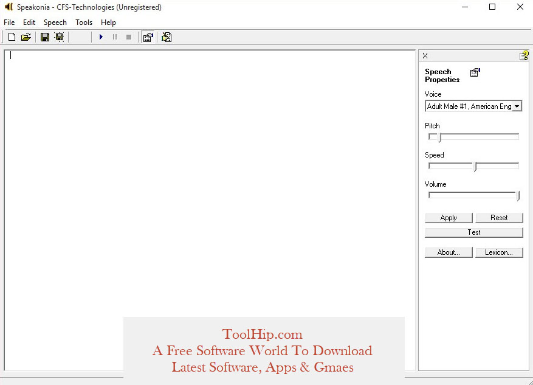Stop speech with the toolbar stop icon
Screen dimensions: 533x385
(x=129, y=36)
